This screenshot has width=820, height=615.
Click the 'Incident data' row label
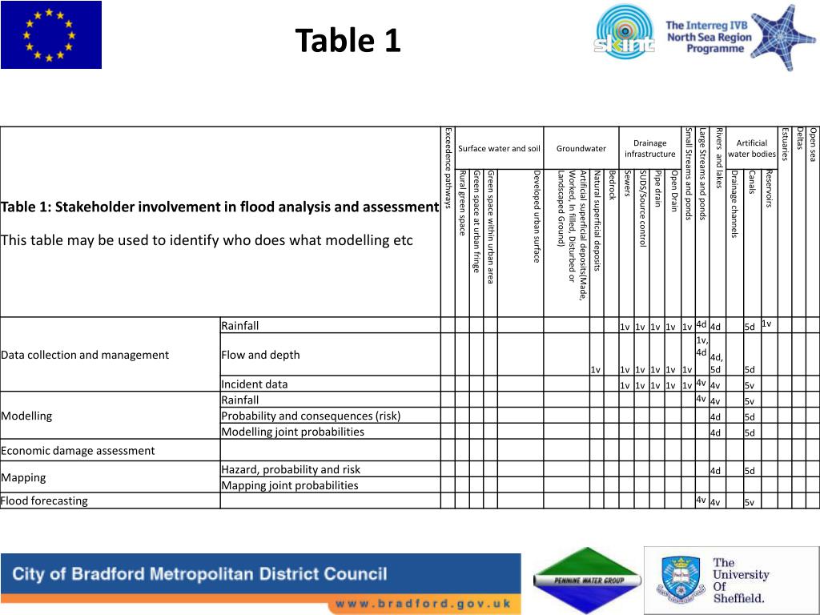pyautogui.click(x=254, y=384)
